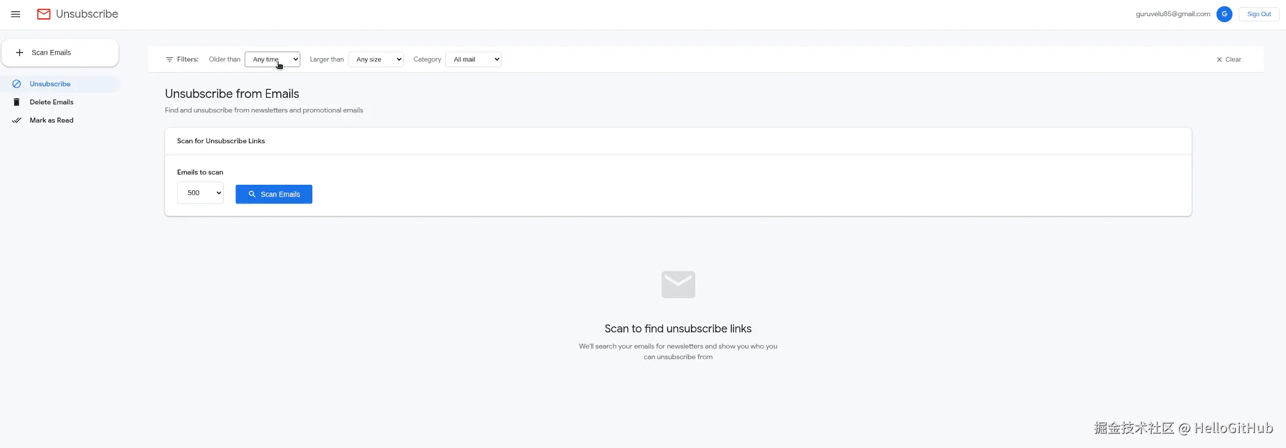Click the plus icon beside Scan Emails
This screenshot has width=1286, height=448.
tap(19, 52)
